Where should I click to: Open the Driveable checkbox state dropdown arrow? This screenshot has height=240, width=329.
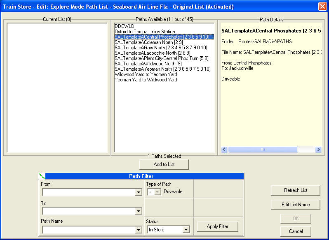[157, 192]
